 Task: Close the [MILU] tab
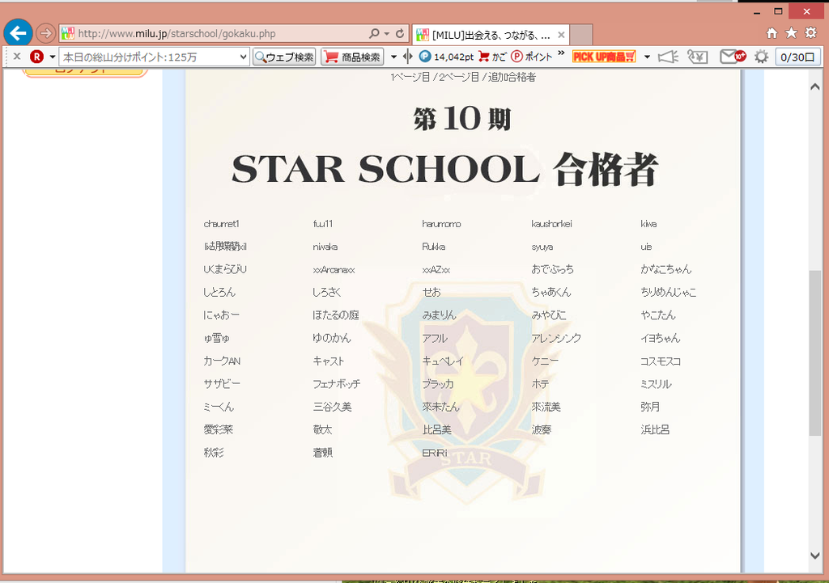562,35
